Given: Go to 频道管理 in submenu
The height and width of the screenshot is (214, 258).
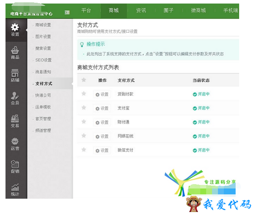Looking at the screenshot, I should pyautogui.click(x=43, y=131).
